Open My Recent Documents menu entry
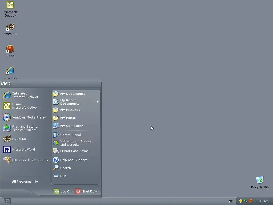Screen dimensions: 273x205 (x=76, y=102)
